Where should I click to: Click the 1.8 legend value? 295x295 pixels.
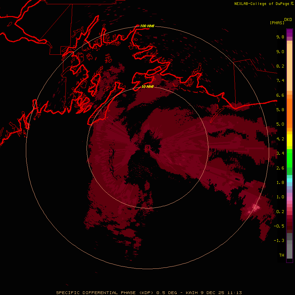[x=280, y=183]
